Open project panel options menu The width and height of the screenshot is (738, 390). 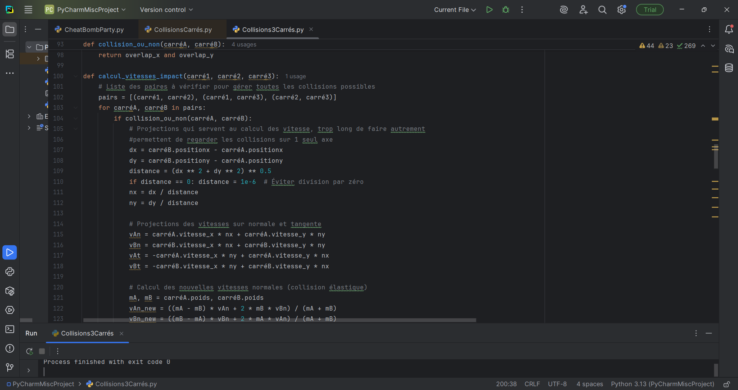tap(25, 29)
